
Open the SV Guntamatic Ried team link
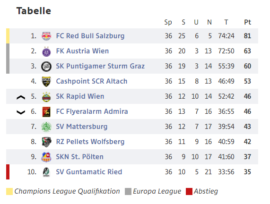pyautogui.click(x=89, y=172)
